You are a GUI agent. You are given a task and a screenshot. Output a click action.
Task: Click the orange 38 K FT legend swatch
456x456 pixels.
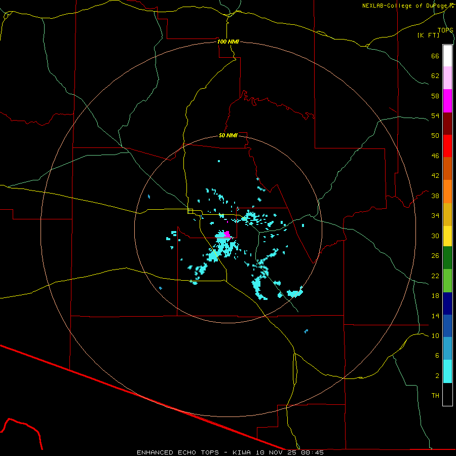(x=447, y=192)
